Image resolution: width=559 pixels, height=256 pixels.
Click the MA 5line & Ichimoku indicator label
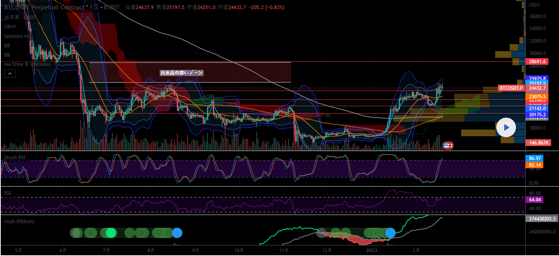(27, 64)
